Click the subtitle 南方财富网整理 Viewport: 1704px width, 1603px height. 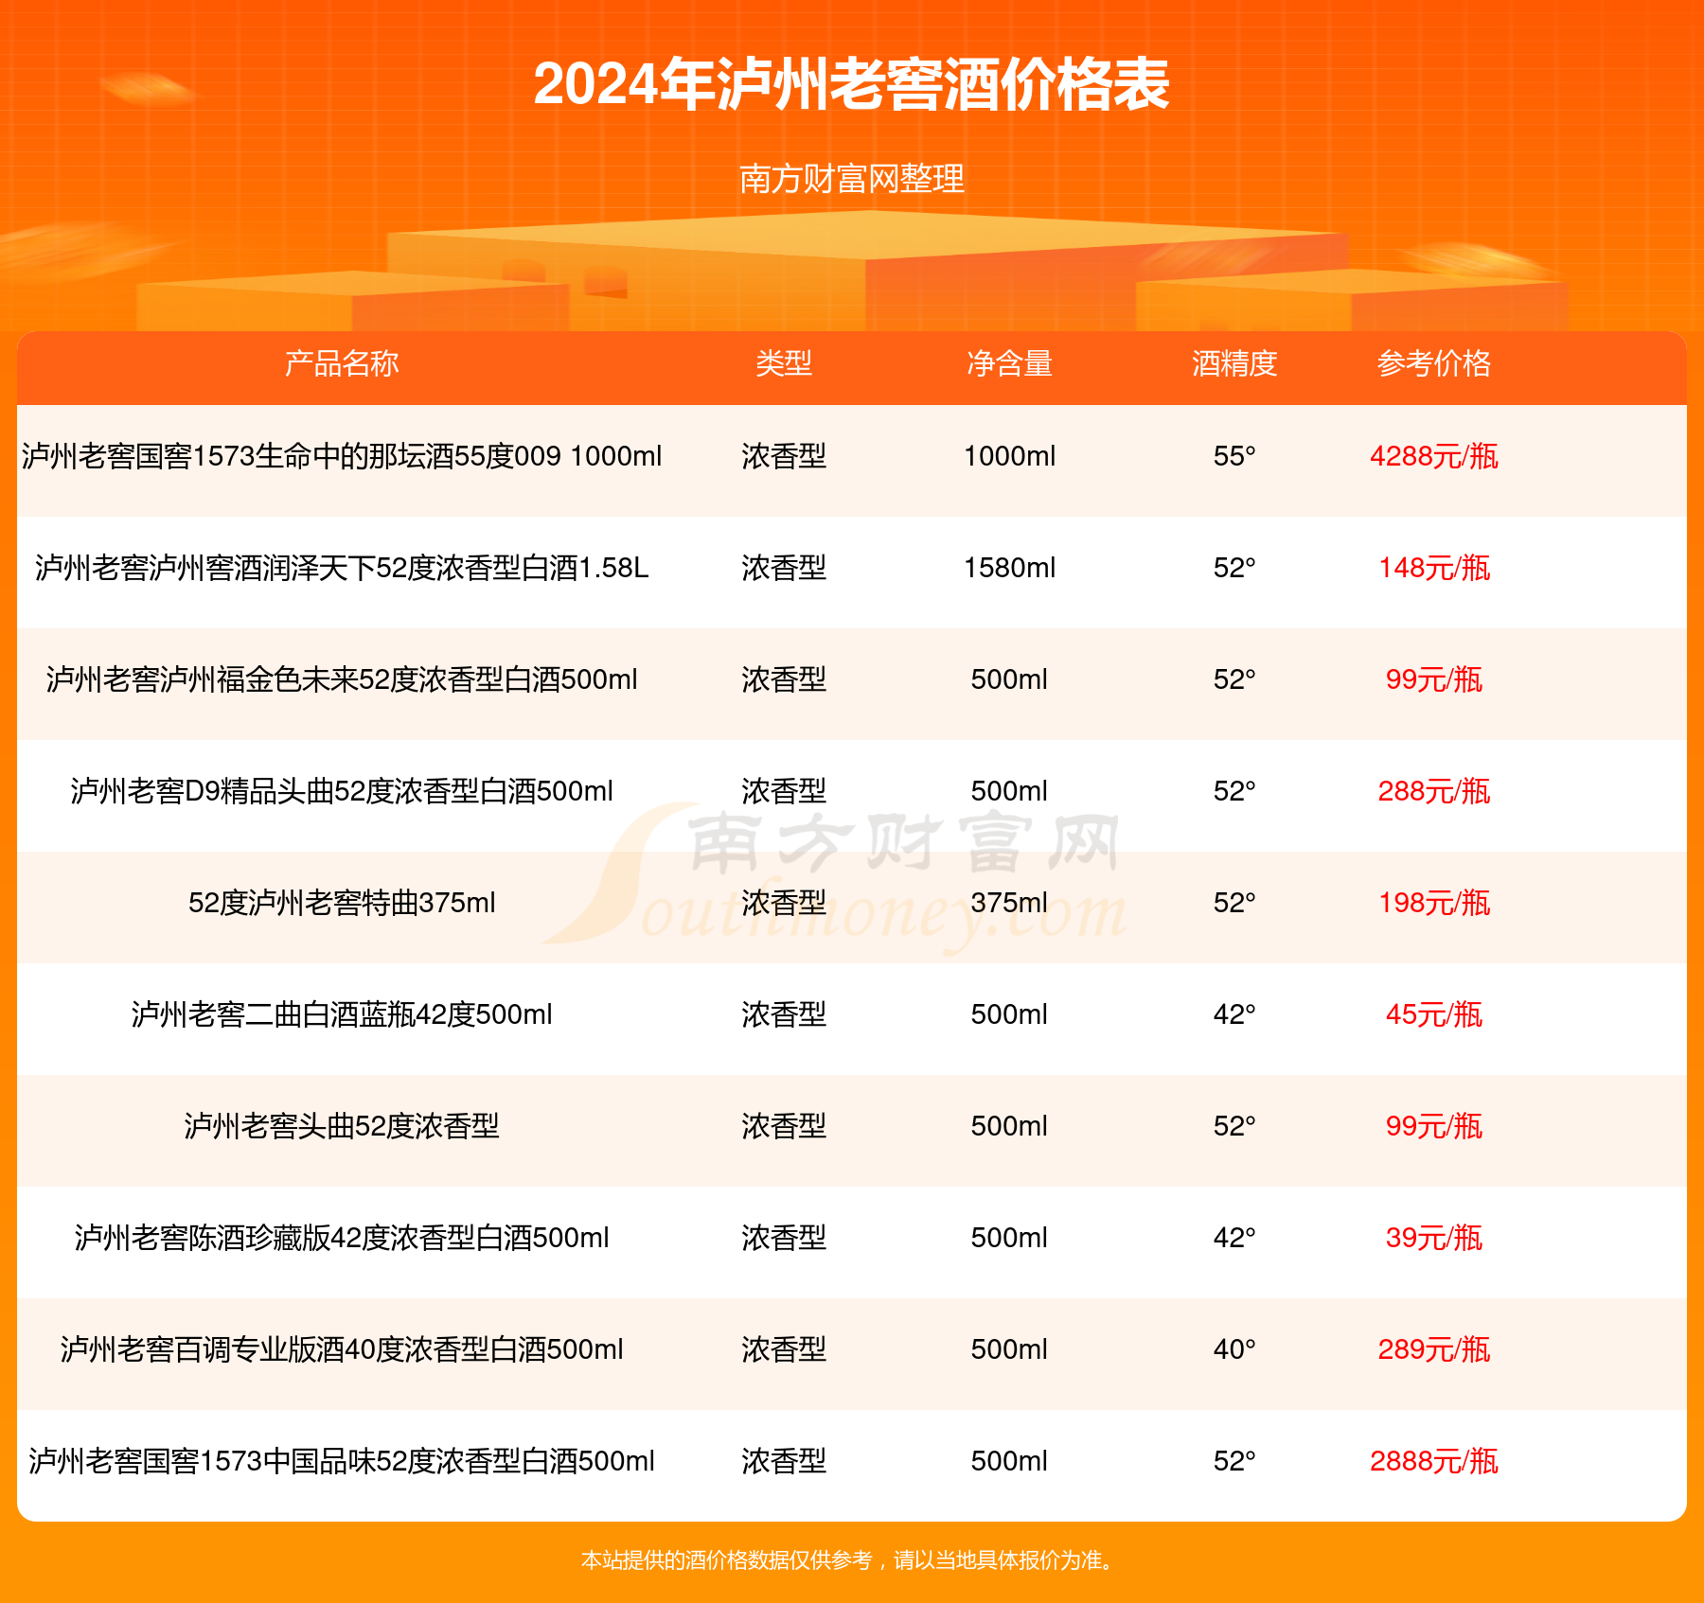coord(852,179)
